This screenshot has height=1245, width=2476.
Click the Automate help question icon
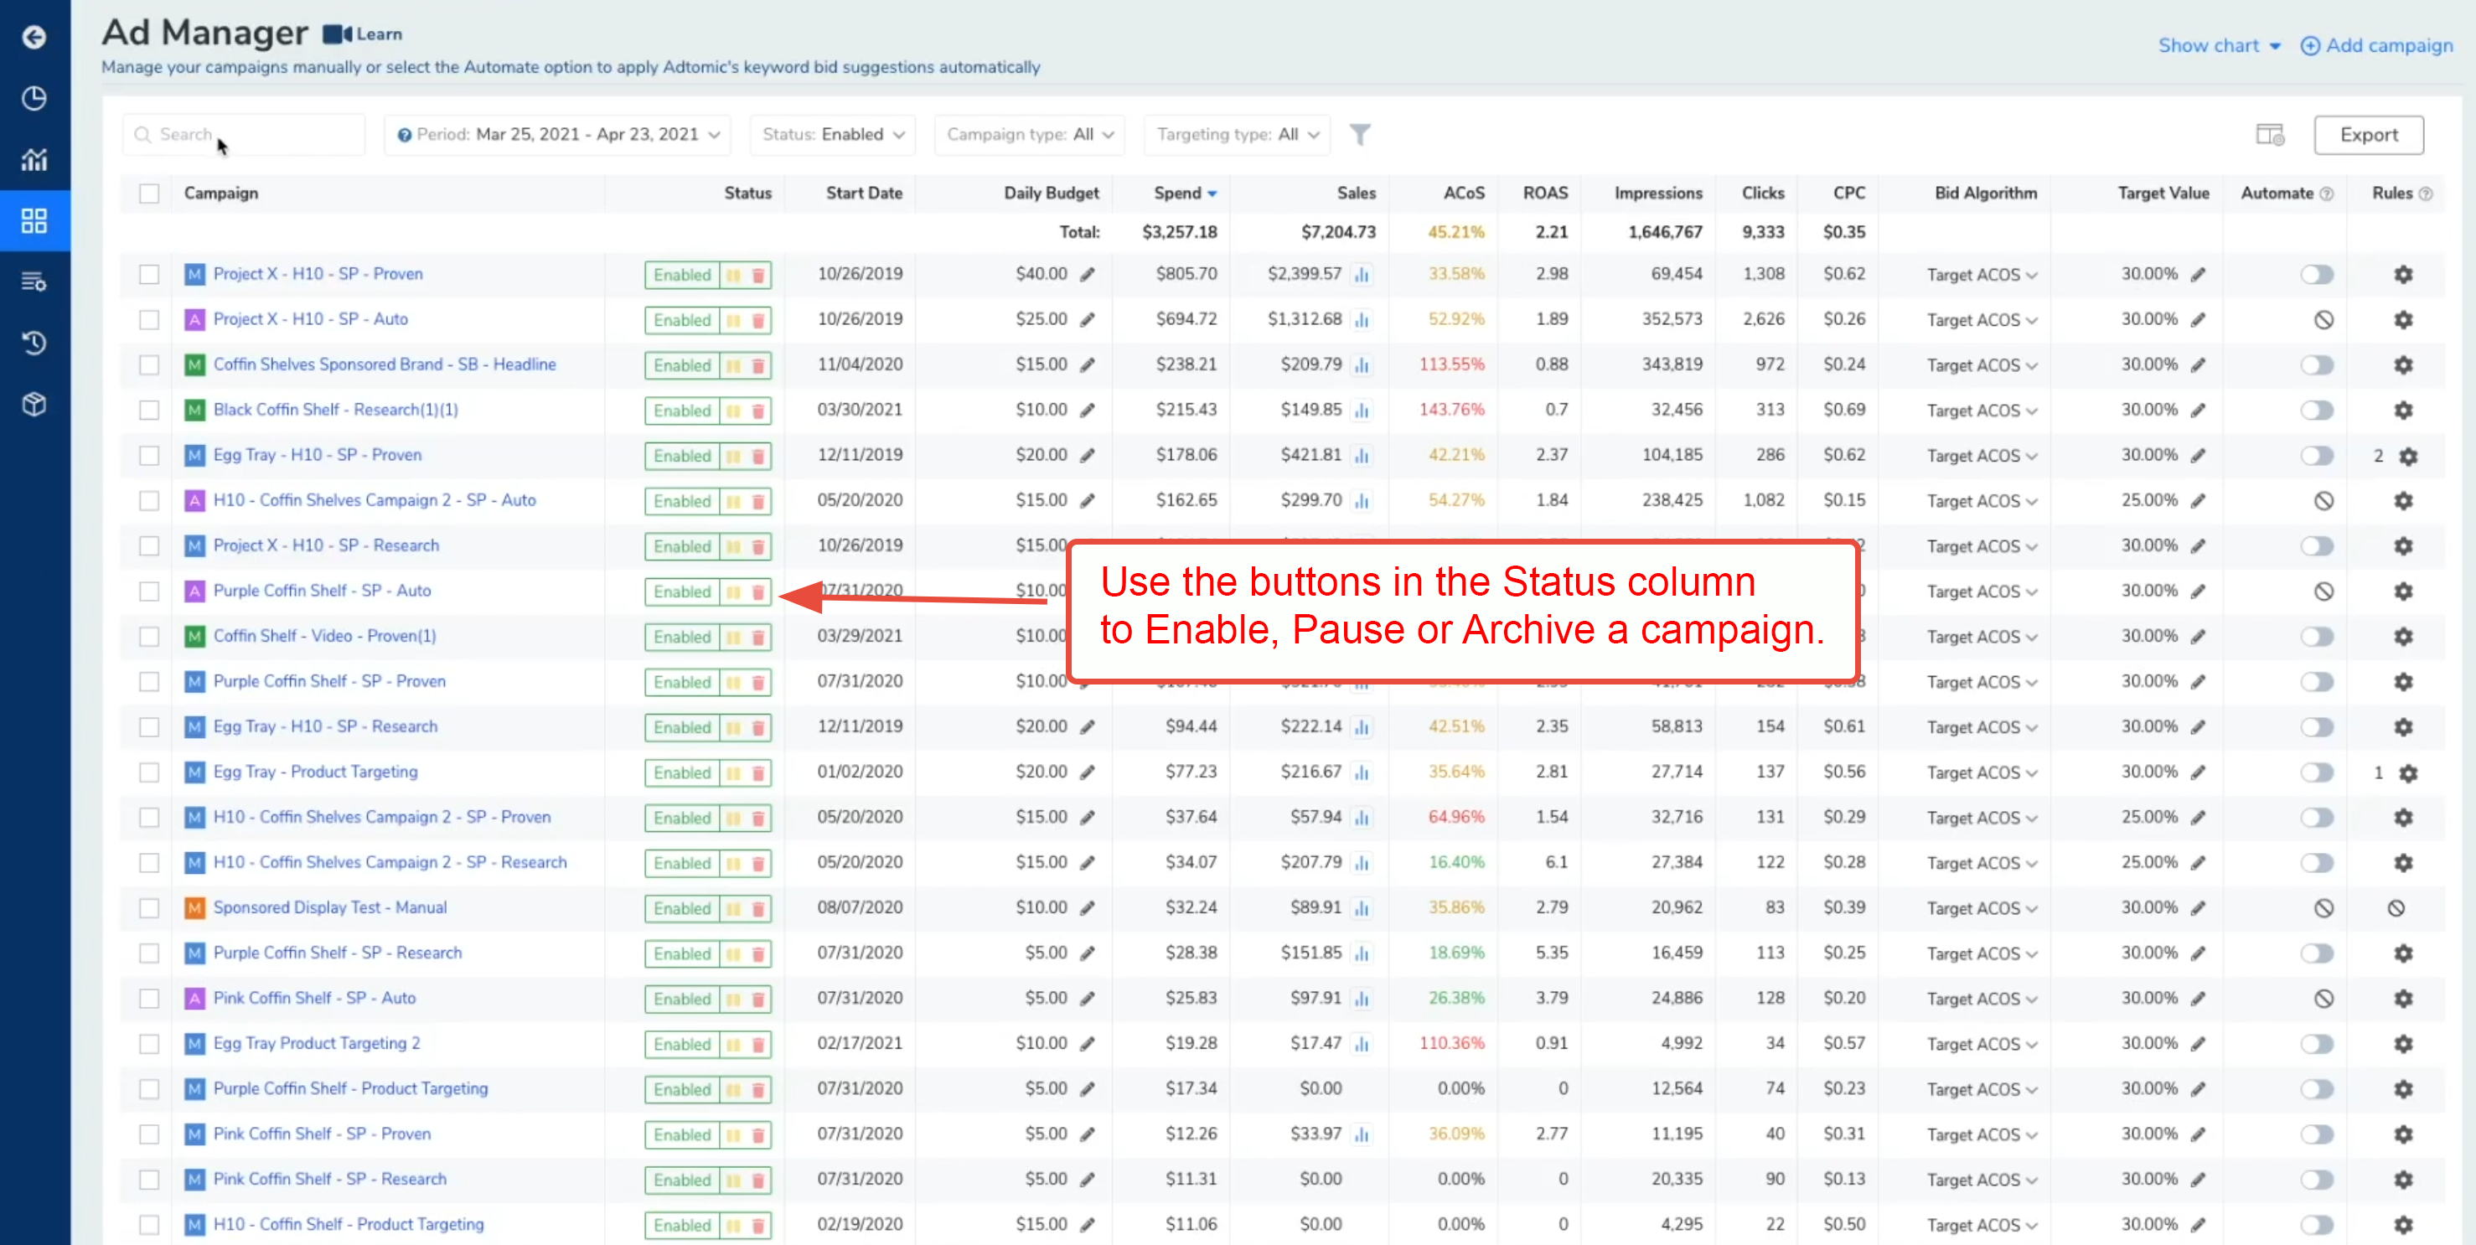tap(2327, 194)
